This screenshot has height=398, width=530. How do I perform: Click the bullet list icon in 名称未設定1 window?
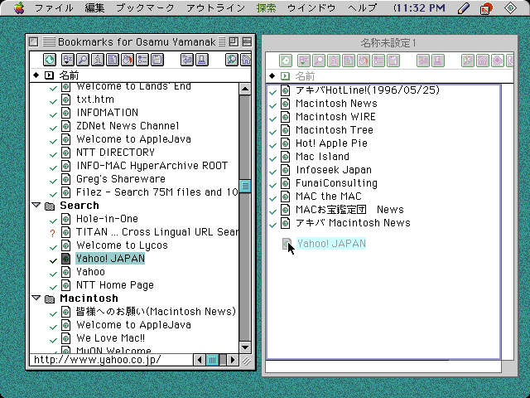[x=378, y=61]
